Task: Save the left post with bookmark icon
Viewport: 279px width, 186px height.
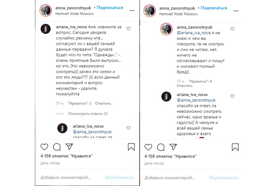Action: (x=131, y=147)
